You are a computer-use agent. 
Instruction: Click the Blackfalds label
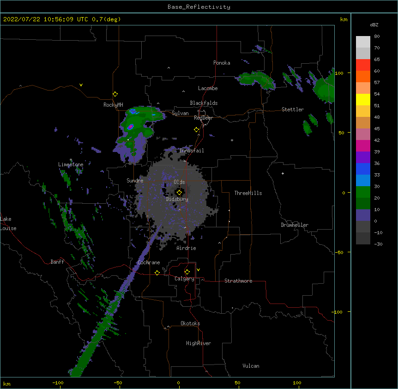pyautogui.click(x=204, y=103)
